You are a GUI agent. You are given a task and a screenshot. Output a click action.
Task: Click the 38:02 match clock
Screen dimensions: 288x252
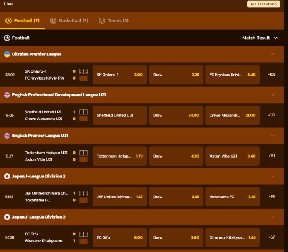tap(10, 75)
